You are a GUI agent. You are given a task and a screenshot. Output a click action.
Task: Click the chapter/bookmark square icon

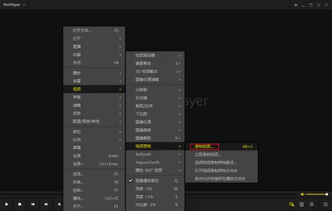click(x=302, y=204)
